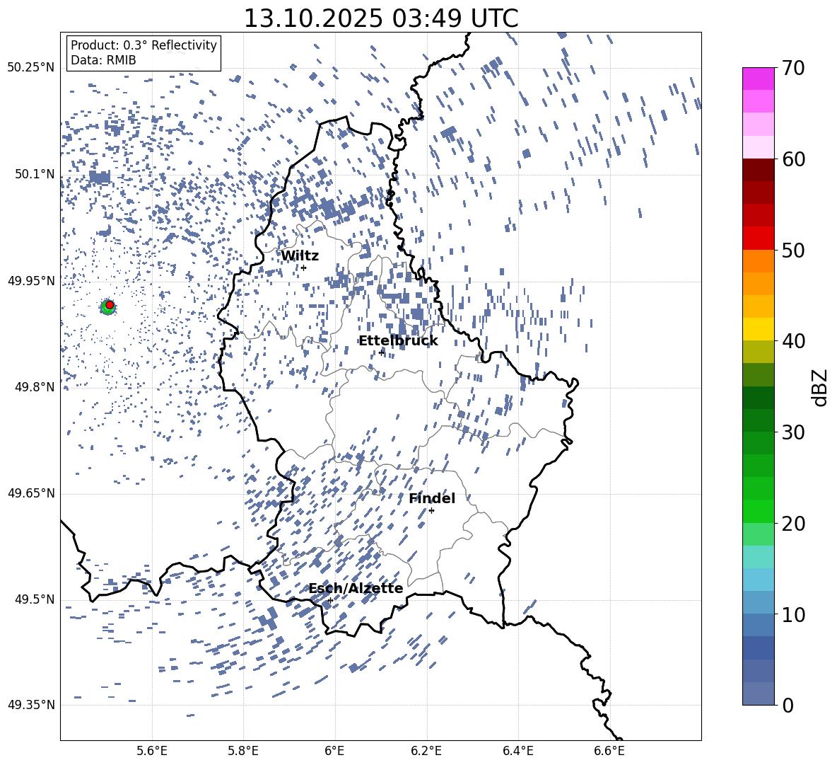Click the 49.5°N latitude label
837x765 pixels.
click(34, 599)
